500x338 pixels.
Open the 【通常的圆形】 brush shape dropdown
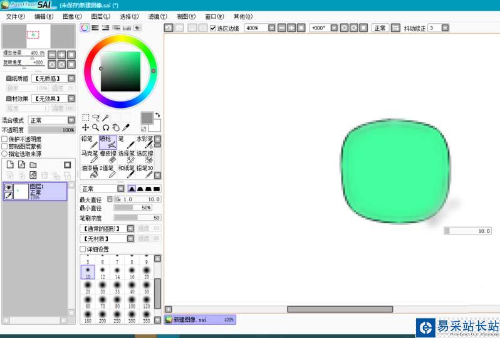(x=130, y=228)
